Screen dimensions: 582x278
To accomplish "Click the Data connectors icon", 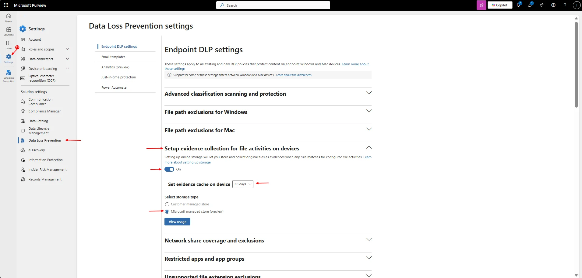I will click(x=23, y=59).
